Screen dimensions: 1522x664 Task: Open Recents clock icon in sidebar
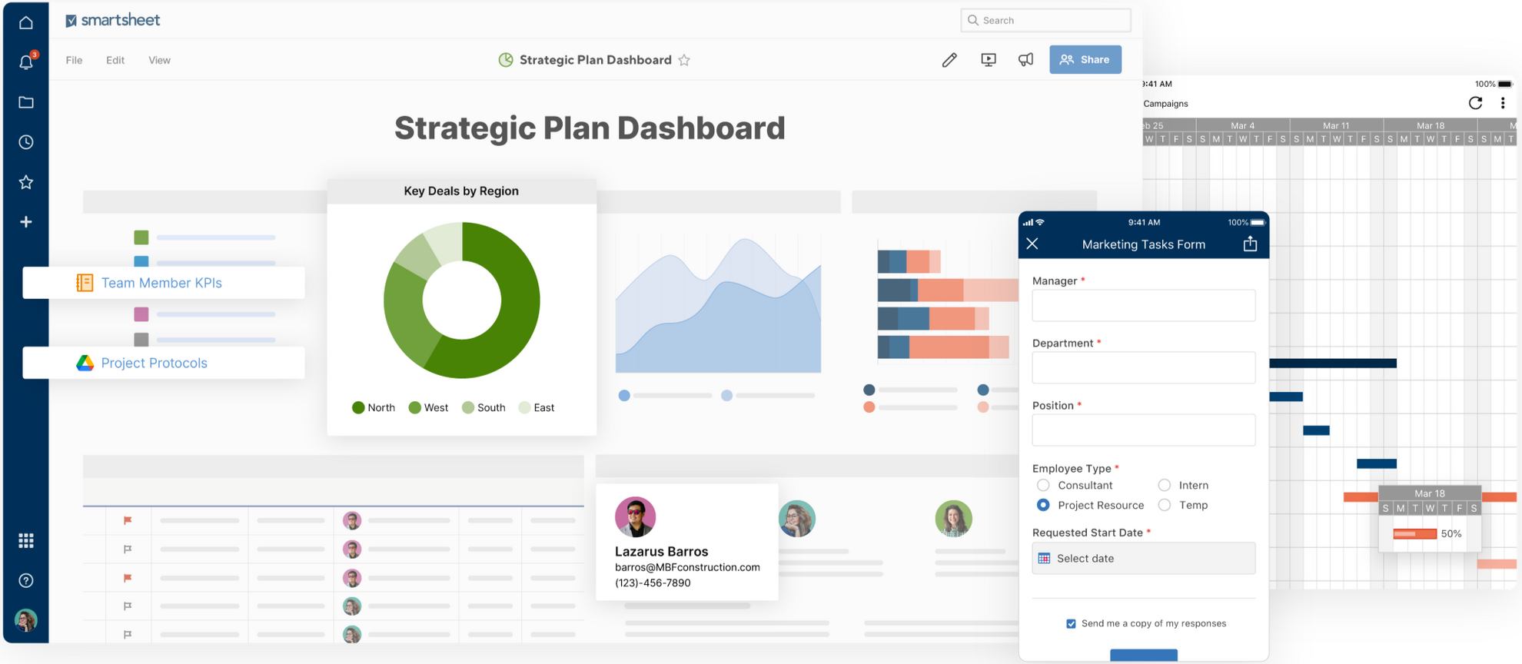coord(26,142)
